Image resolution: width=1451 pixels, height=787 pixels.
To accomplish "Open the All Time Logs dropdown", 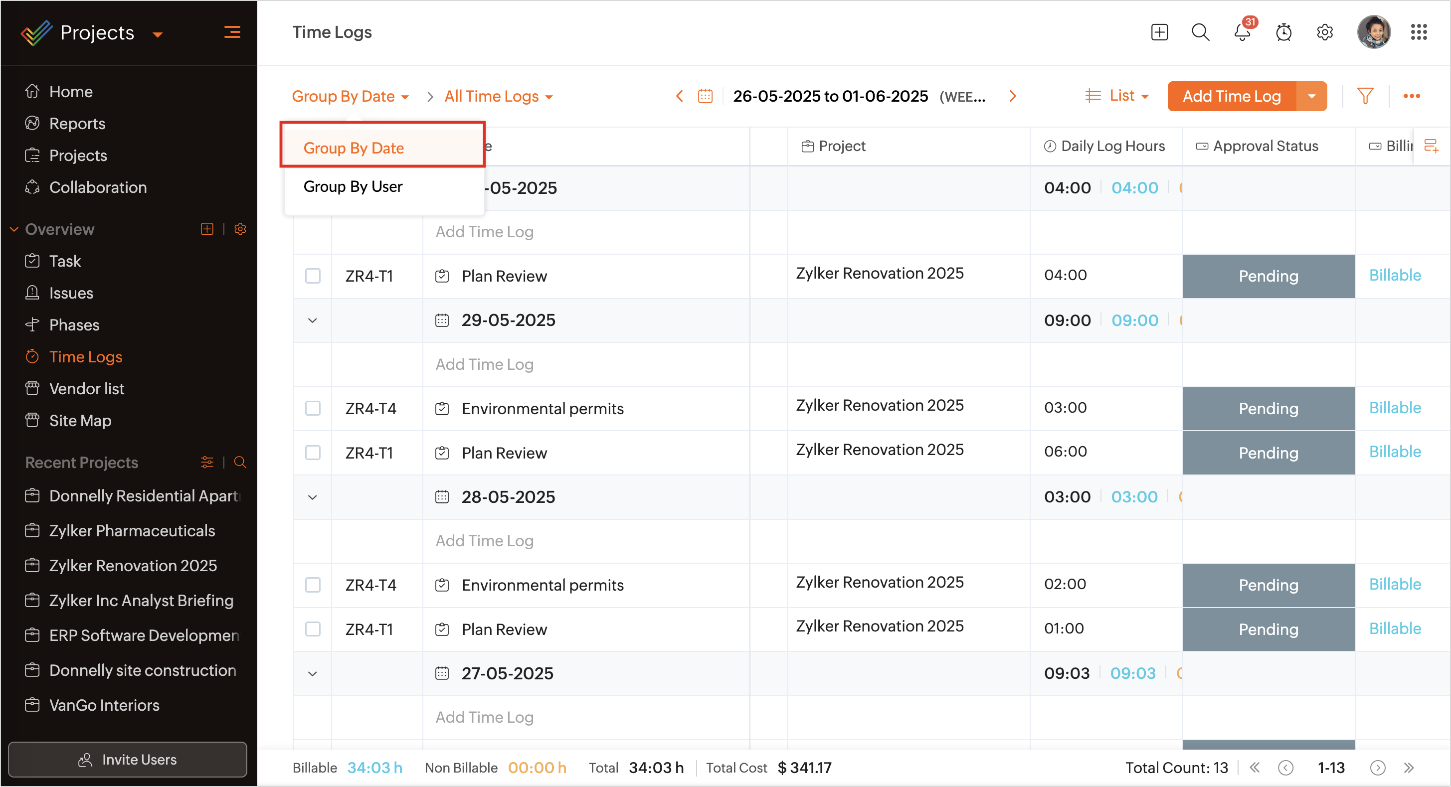I will click(498, 97).
